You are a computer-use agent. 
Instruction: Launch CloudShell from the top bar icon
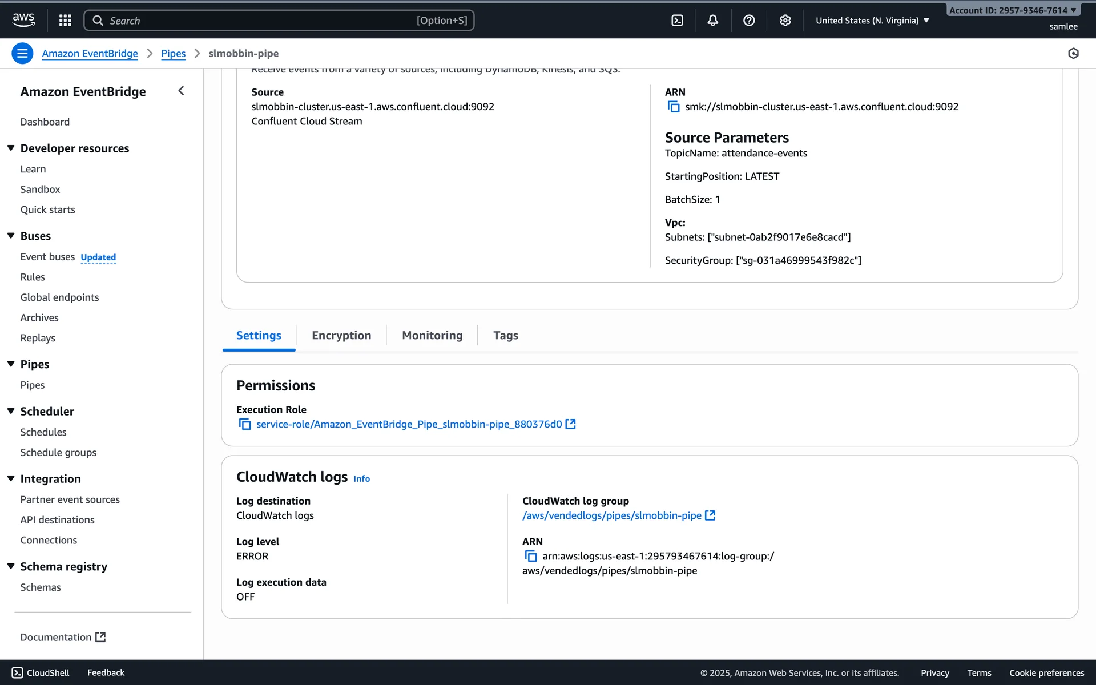click(677, 21)
